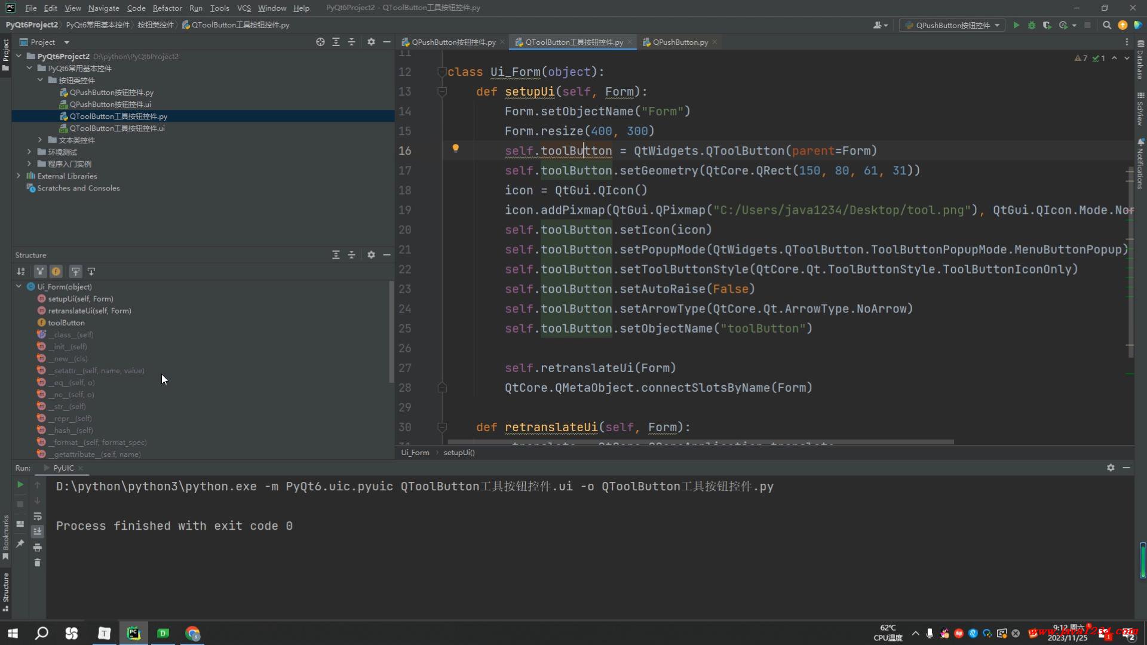
Task: Open the QPushButton run configuration dropdown
Action: [x=952, y=25]
